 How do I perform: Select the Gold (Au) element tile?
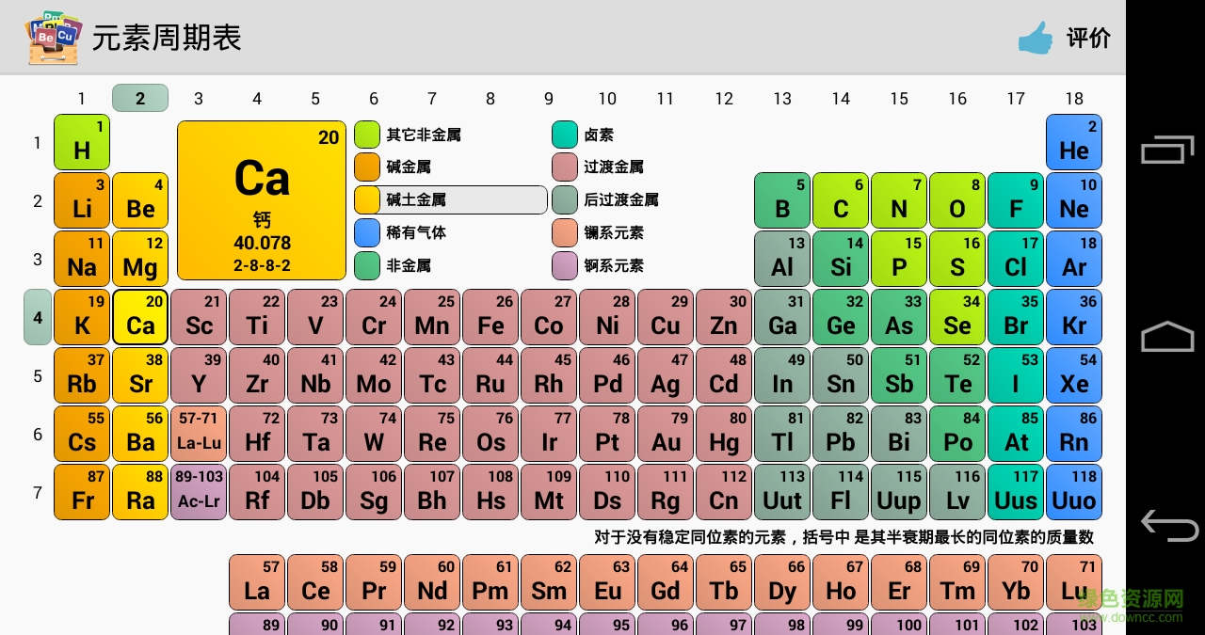(666, 434)
